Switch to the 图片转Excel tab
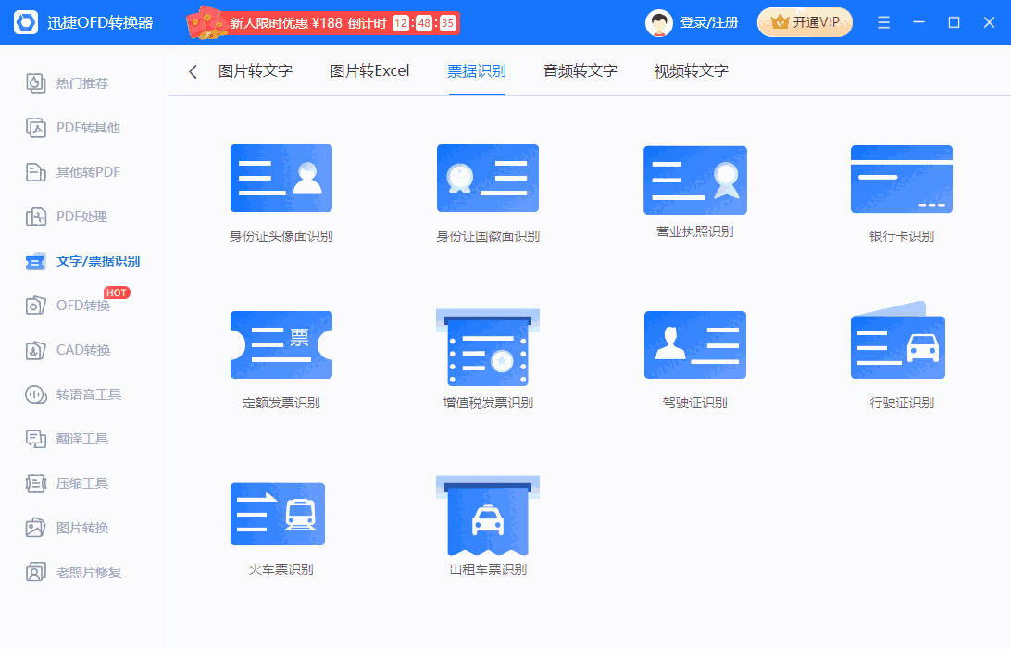Image resolution: width=1011 pixels, height=649 pixels. [x=368, y=70]
